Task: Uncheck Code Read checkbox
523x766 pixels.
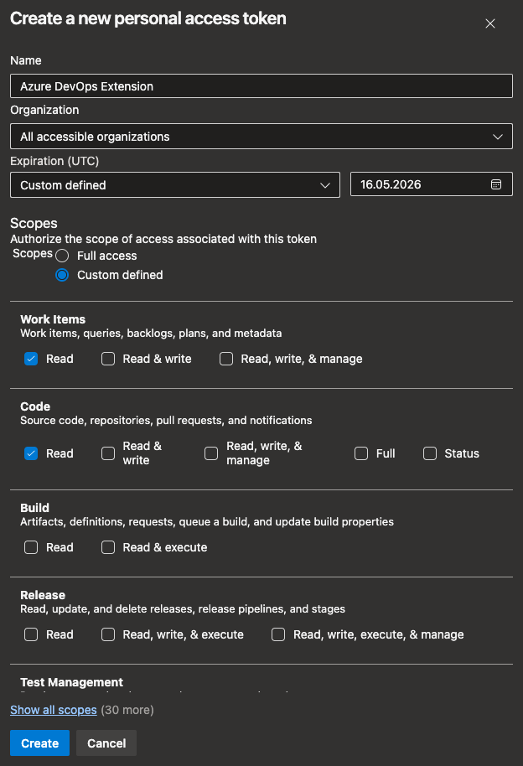Action: 31,453
